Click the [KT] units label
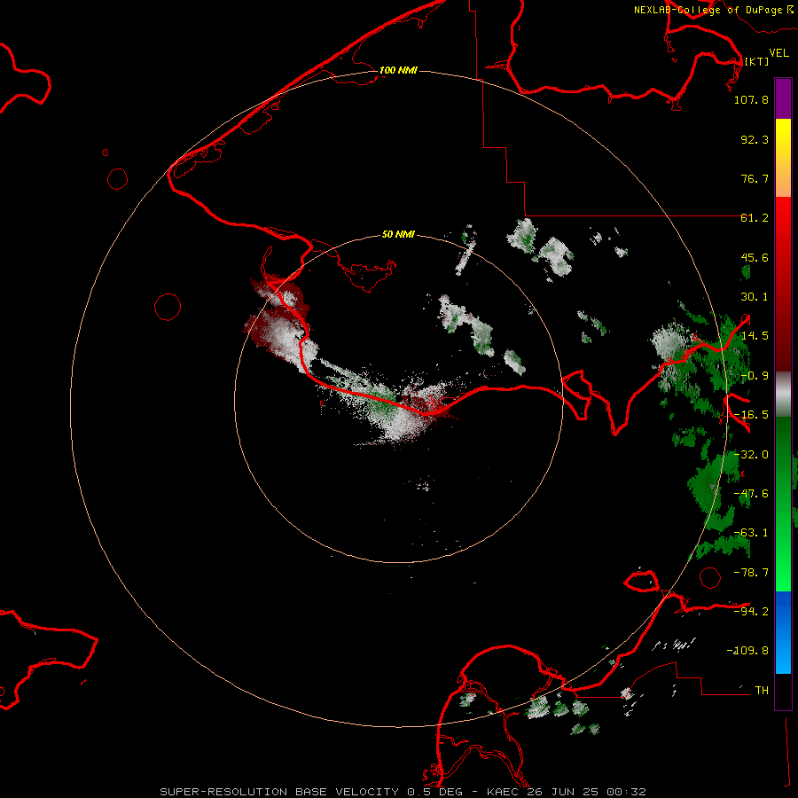Image resolution: width=798 pixels, height=798 pixels. 757,61
